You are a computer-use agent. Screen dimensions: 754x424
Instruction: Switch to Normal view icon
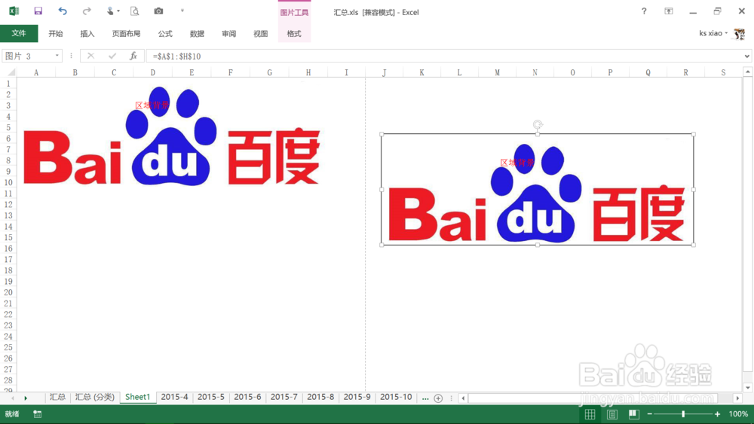pyautogui.click(x=590, y=414)
